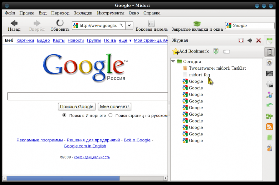Click the Поиск в Google button
This screenshot has width=279, height=185.
(77, 107)
